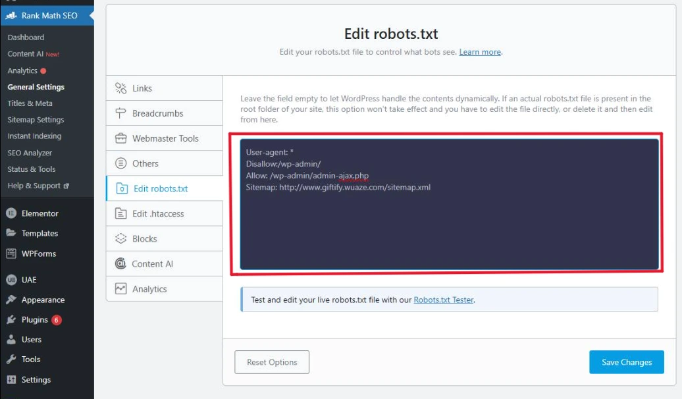Click the Content AI tab icon
The width and height of the screenshot is (682, 399).
point(120,263)
